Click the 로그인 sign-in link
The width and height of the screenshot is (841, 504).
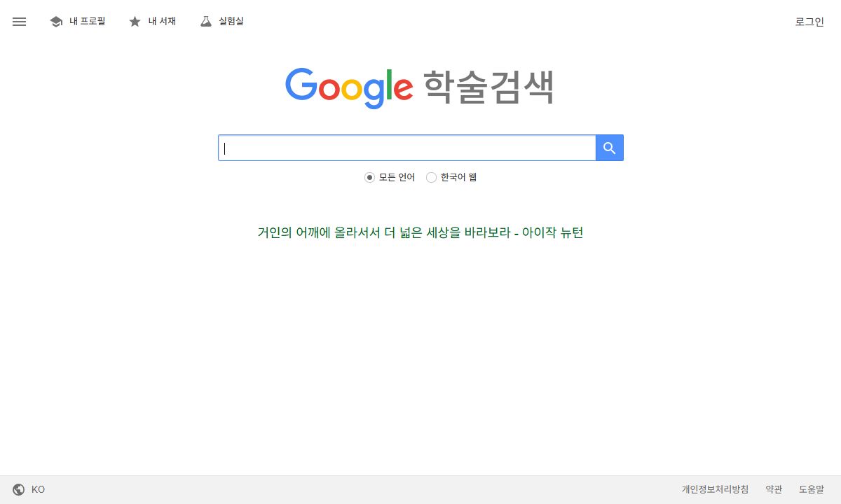809,22
